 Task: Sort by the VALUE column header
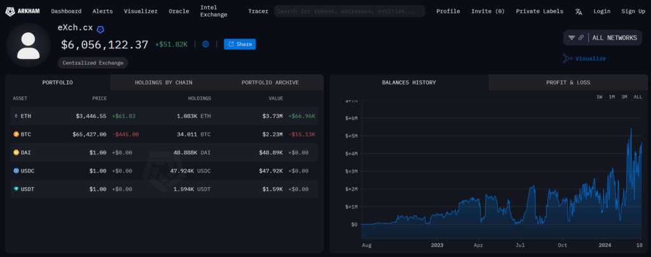275,98
